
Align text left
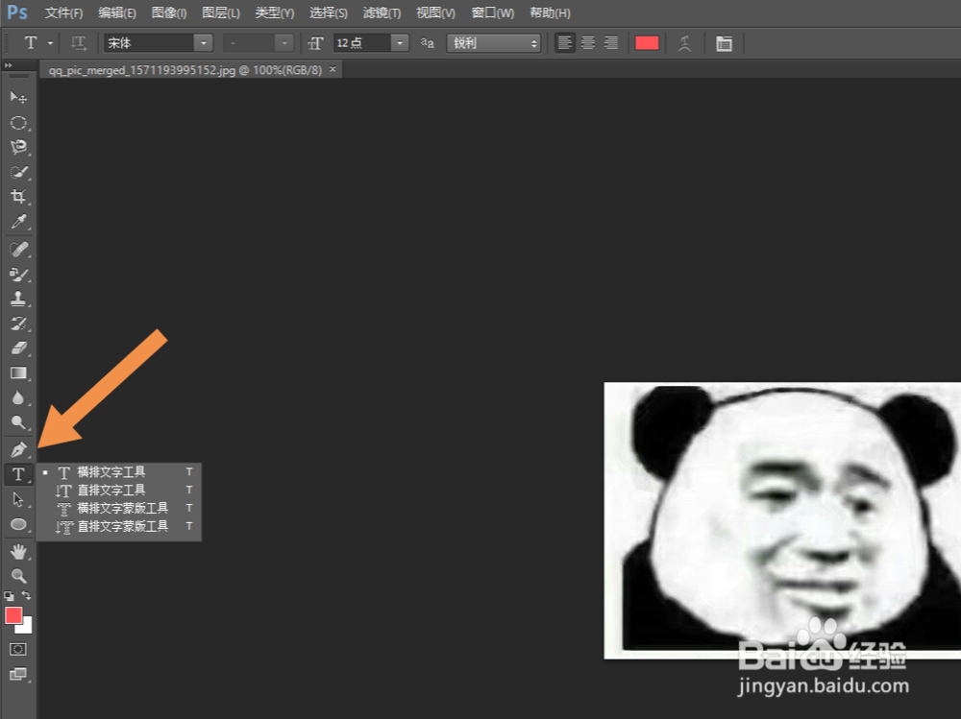[x=564, y=43]
